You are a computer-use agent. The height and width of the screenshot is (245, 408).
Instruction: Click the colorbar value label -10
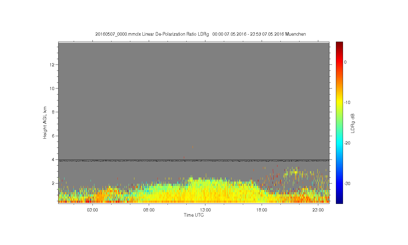tap(347, 103)
